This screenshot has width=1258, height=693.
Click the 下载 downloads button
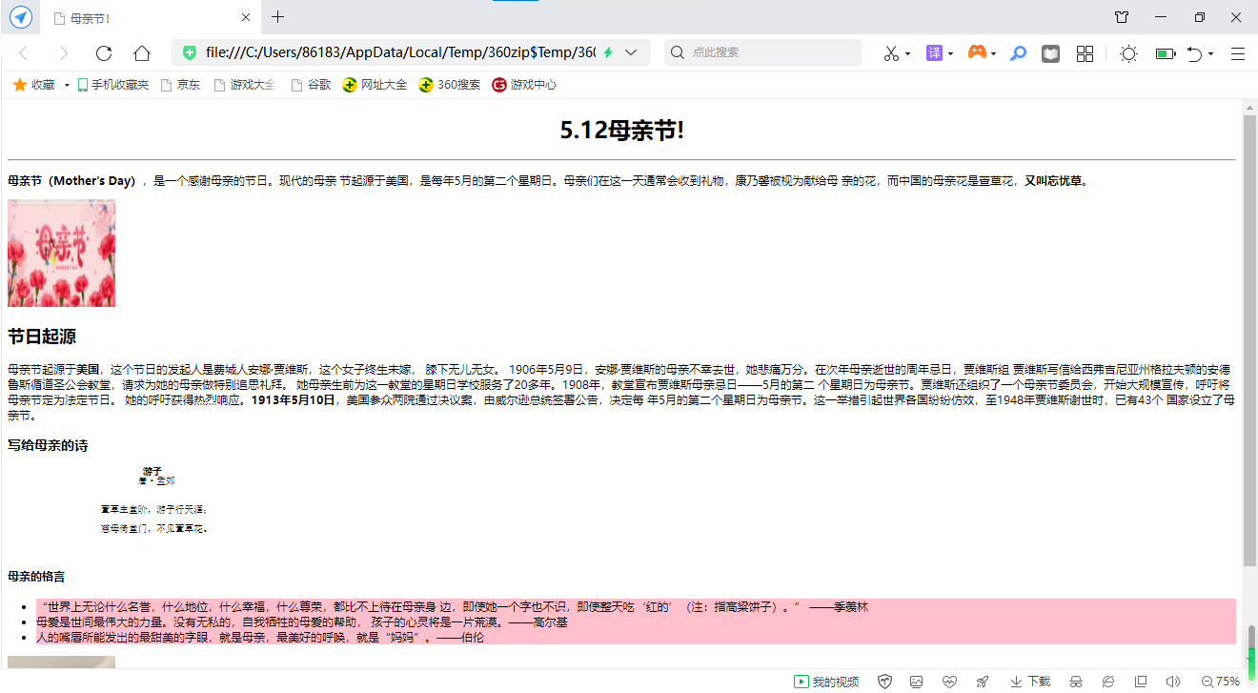point(1030,682)
